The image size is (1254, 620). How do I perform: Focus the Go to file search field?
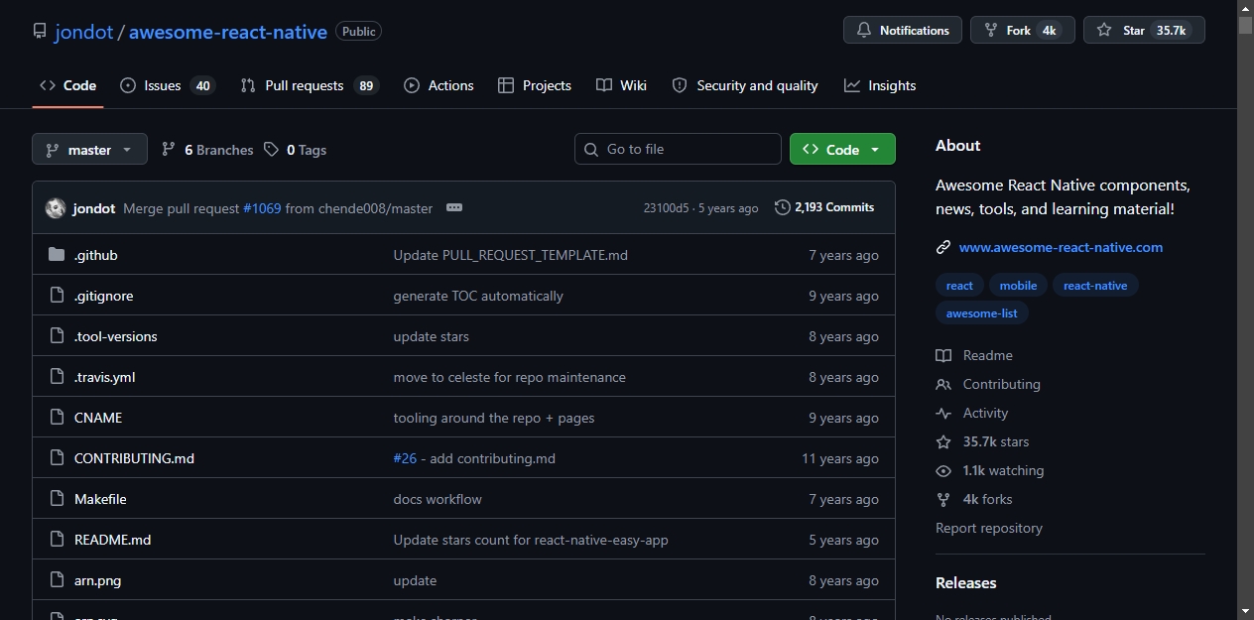point(678,149)
